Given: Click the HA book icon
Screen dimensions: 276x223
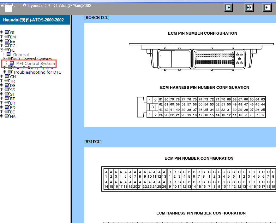Looking at the screenshot, I should coord(7,116).
